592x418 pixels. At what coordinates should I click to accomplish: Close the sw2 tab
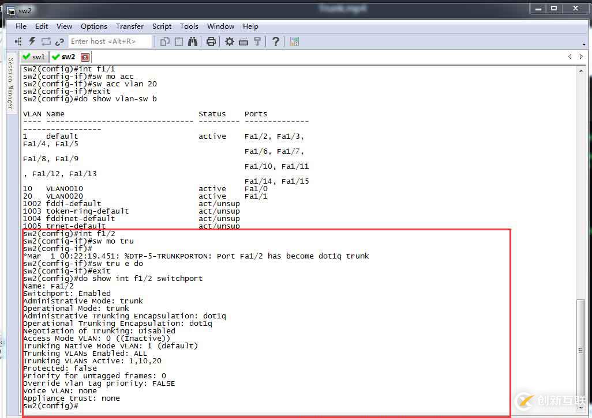85,57
